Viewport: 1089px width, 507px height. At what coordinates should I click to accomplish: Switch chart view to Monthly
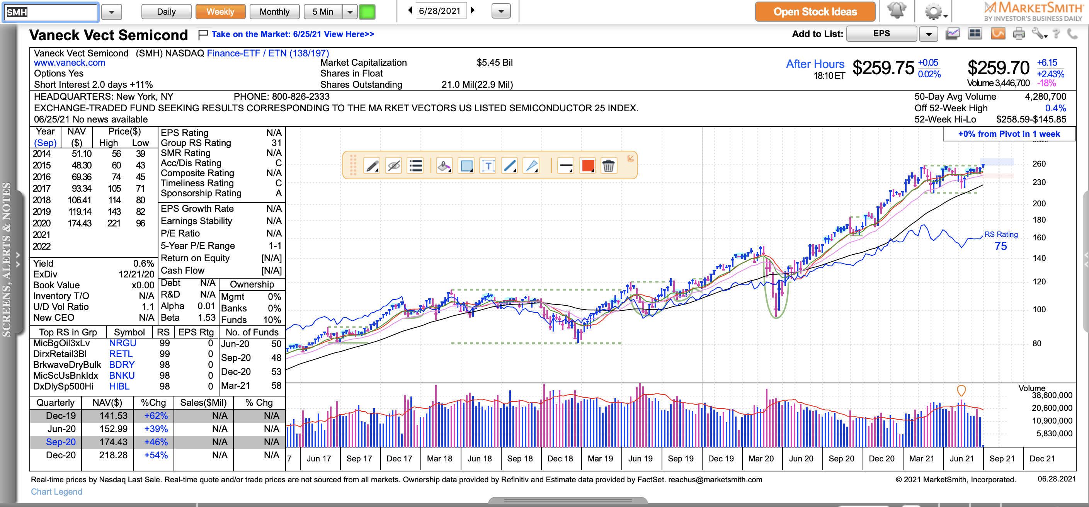coord(274,12)
